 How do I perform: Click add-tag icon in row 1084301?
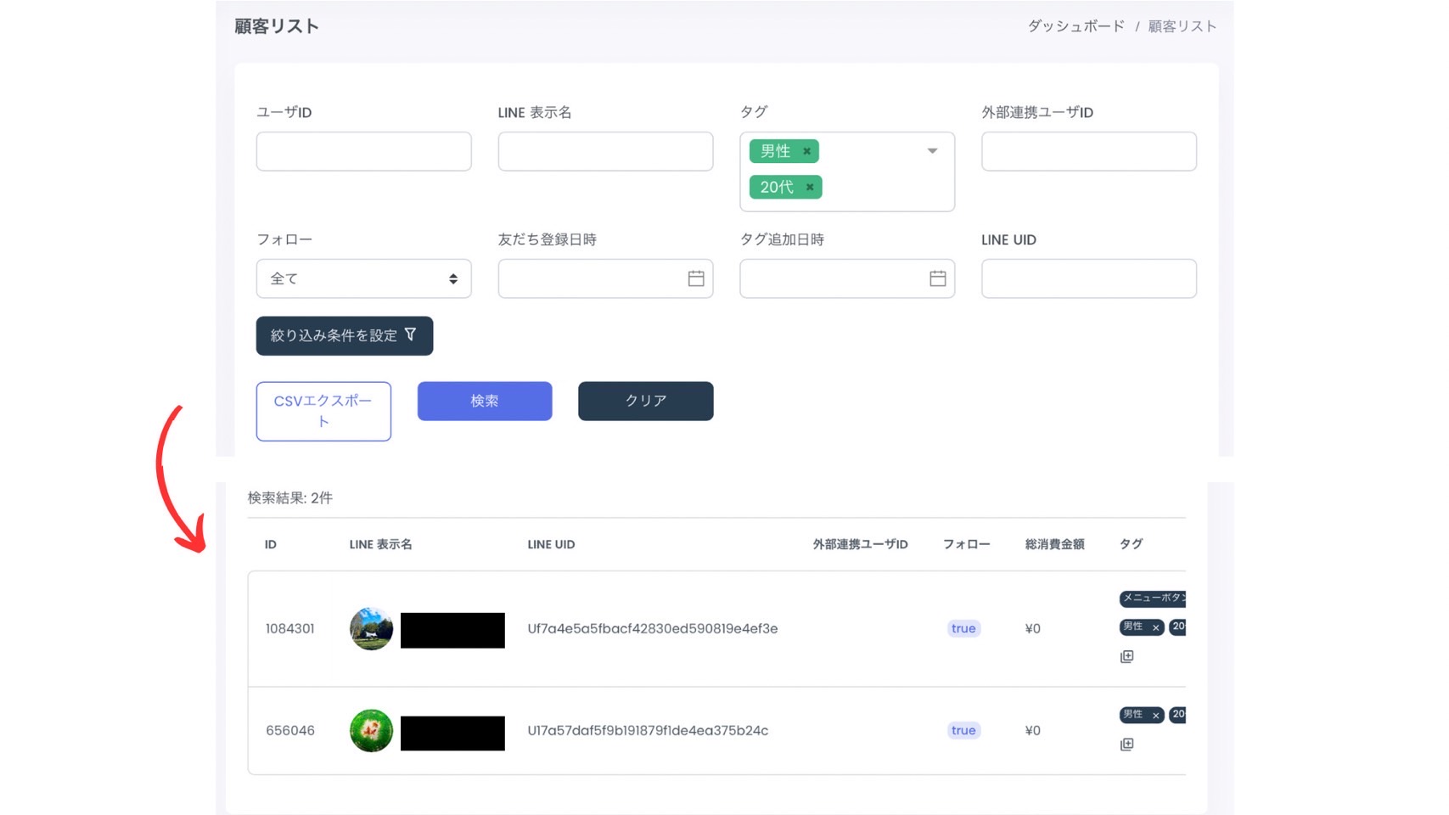point(1126,656)
